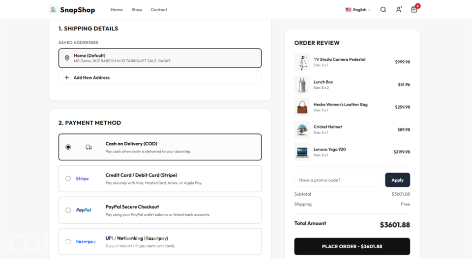Click the delivery truck icon for COD
The height and width of the screenshot is (259, 472).
[89, 147]
